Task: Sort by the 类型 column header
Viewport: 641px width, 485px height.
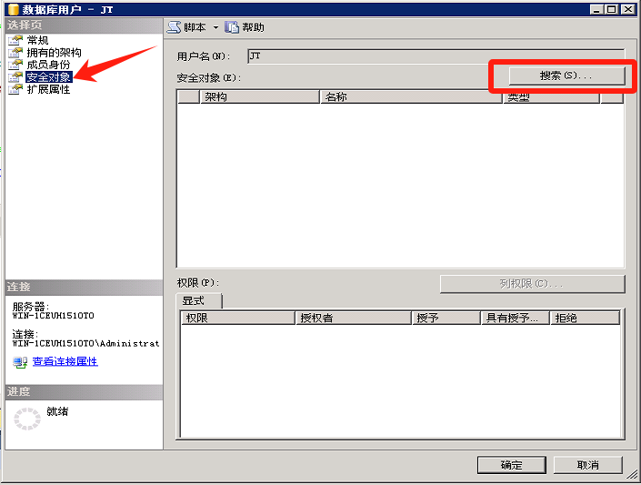Action: click(x=552, y=97)
